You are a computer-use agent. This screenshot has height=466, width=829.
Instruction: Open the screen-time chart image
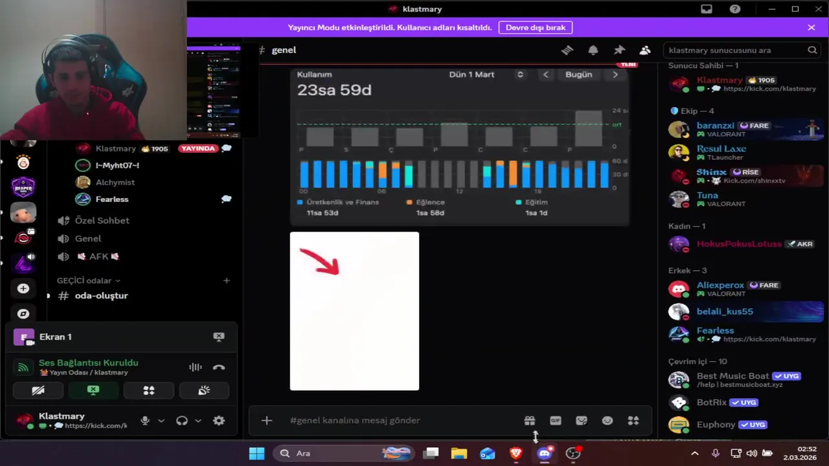pyautogui.click(x=459, y=146)
